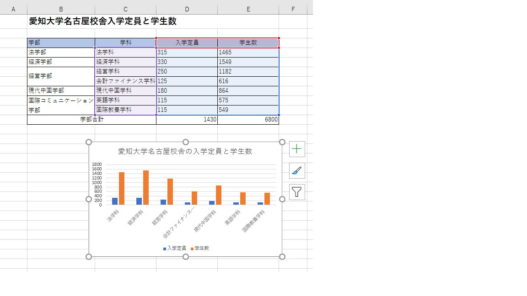Image resolution: width=527 pixels, height=296 pixels.
Task: Select column B header
Action: point(61,9)
